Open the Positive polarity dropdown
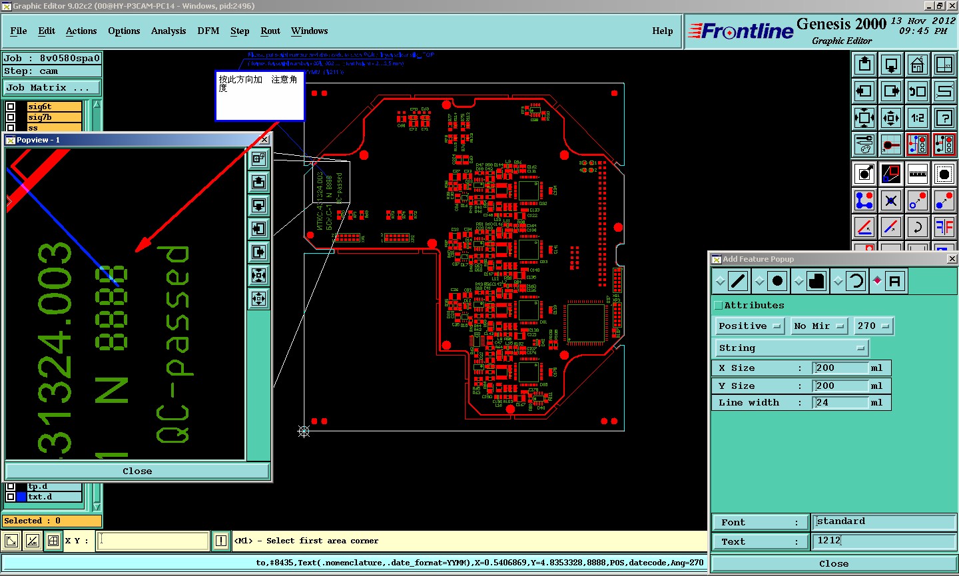The height and width of the screenshot is (576, 959). click(750, 326)
